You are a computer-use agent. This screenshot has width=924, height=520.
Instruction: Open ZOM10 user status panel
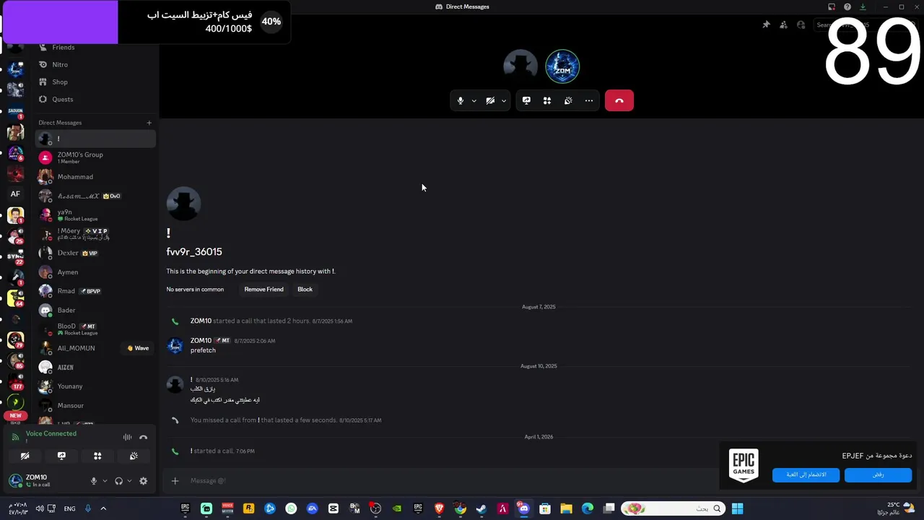pyautogui.click(x=45, y=480)
